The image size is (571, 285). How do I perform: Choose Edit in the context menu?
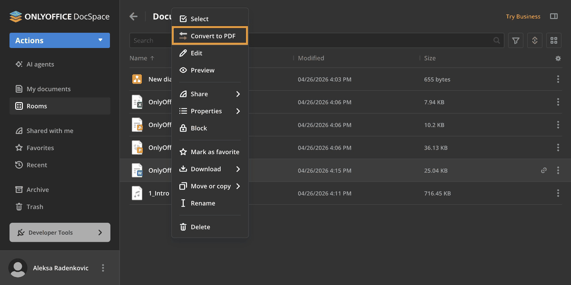tap(210, 53)
